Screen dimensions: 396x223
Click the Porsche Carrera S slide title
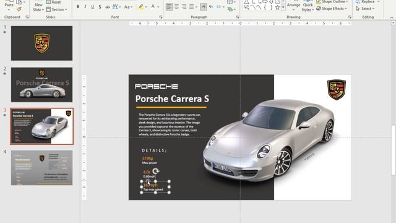pyautogui.click(x=172, y=98)
